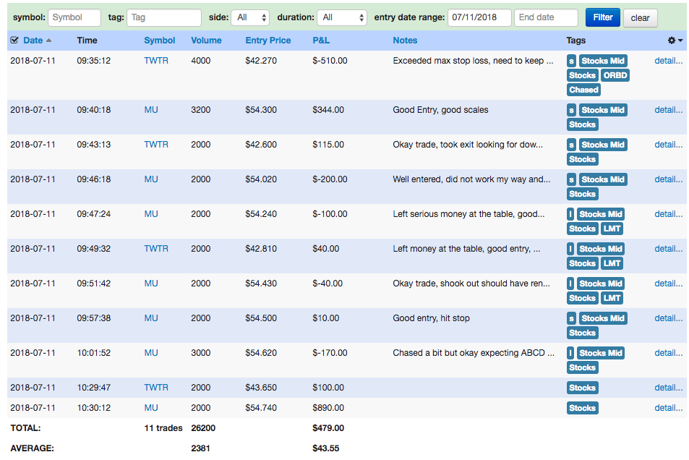Click LMT tag in 09:49:32 TWTR row

tap(612, 263)
